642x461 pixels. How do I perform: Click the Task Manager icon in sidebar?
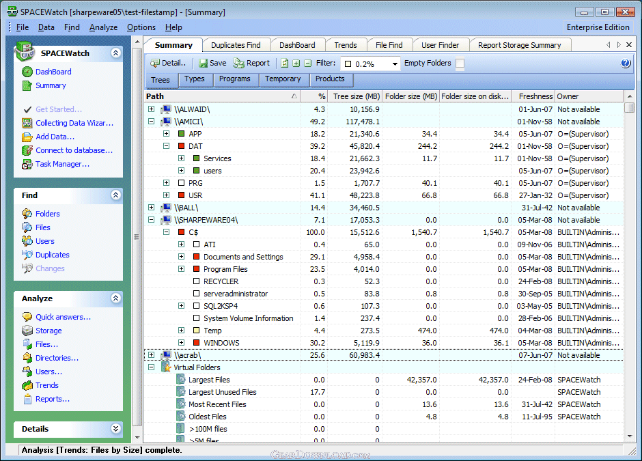[27, 165]
